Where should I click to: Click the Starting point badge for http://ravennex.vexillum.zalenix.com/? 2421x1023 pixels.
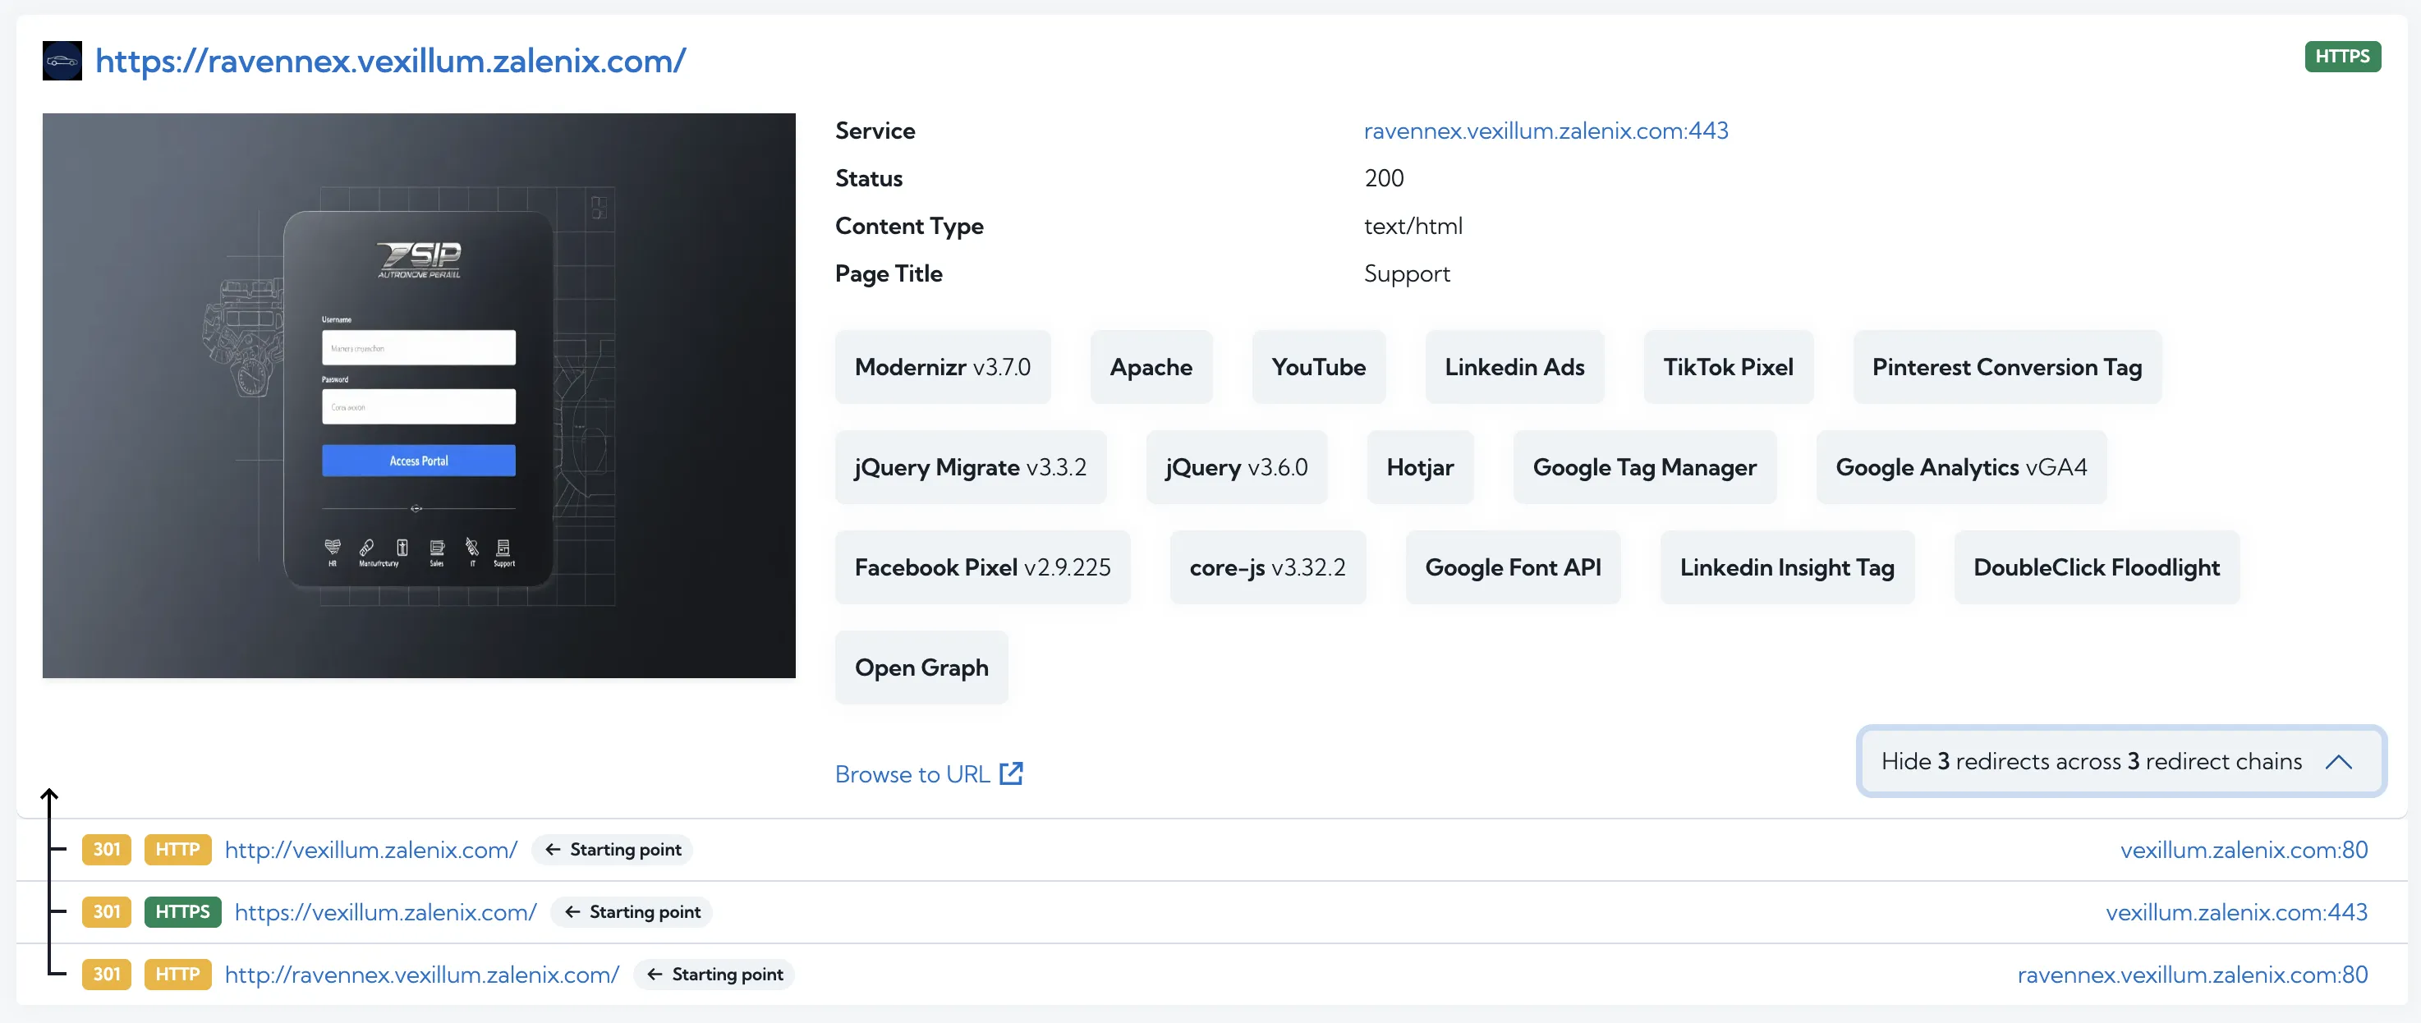coord(714,975)
